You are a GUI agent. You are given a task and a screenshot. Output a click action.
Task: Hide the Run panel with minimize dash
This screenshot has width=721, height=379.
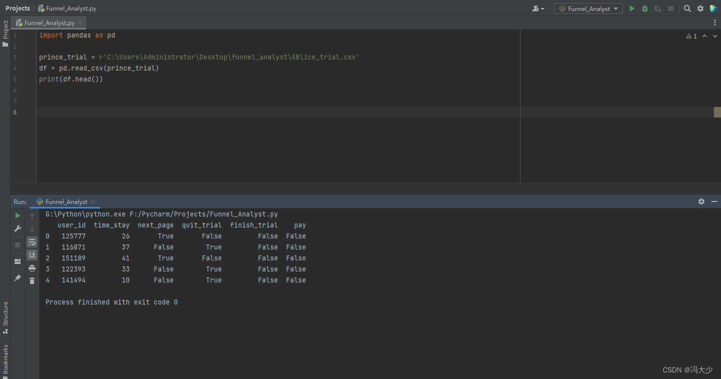click(x=714, y=201)
